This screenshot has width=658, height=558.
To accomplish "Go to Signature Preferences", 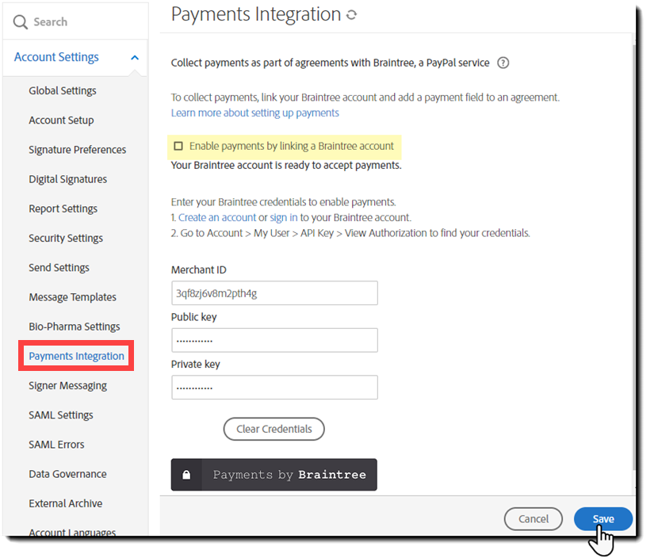I will [x=77, y=150].
